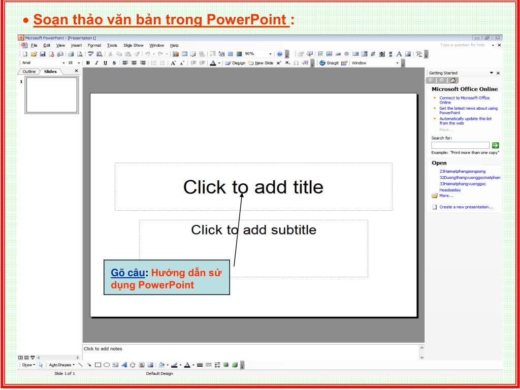Open recent file 23Haimatphangsongsong
The height and width of the screenshot is (390, 520).
[462, 172]
